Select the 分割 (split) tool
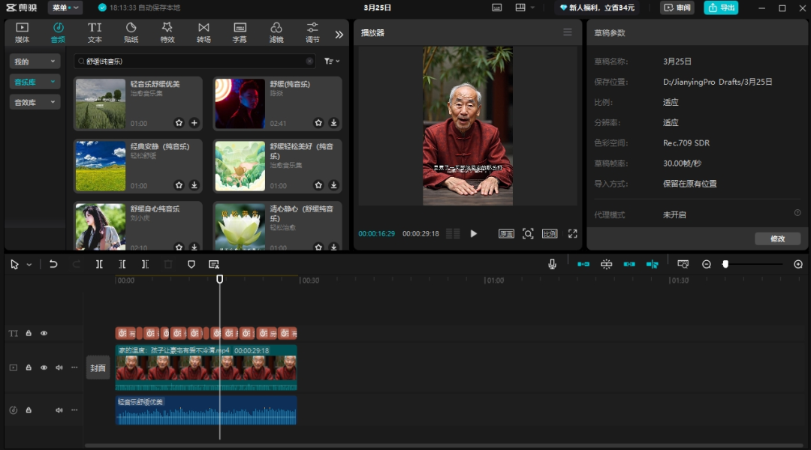 point(100,264)
